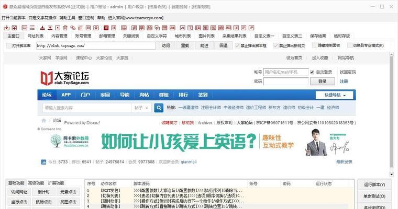
Task: Uncheck the 禁止弹出脚本框 checkbox
Action: tap(238, 45)
